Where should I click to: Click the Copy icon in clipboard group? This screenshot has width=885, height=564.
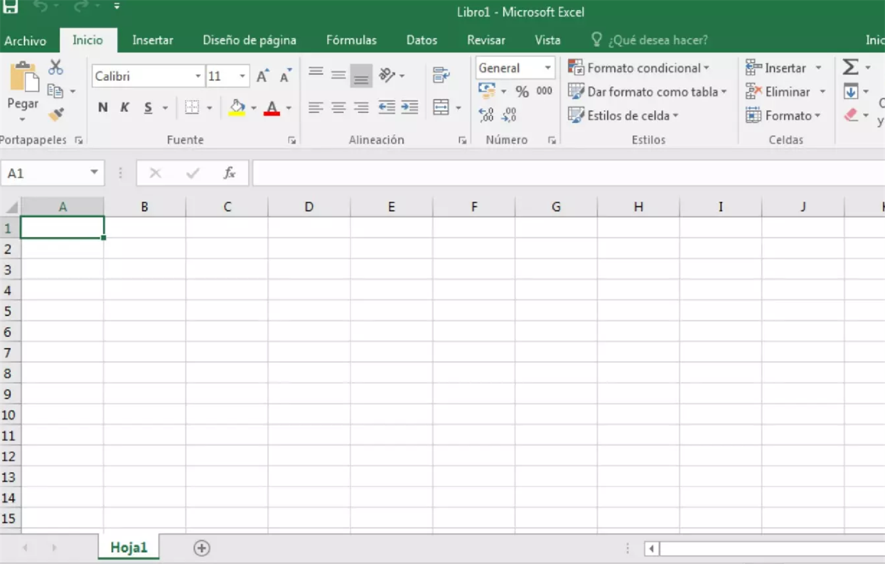(x=55, y=91)
